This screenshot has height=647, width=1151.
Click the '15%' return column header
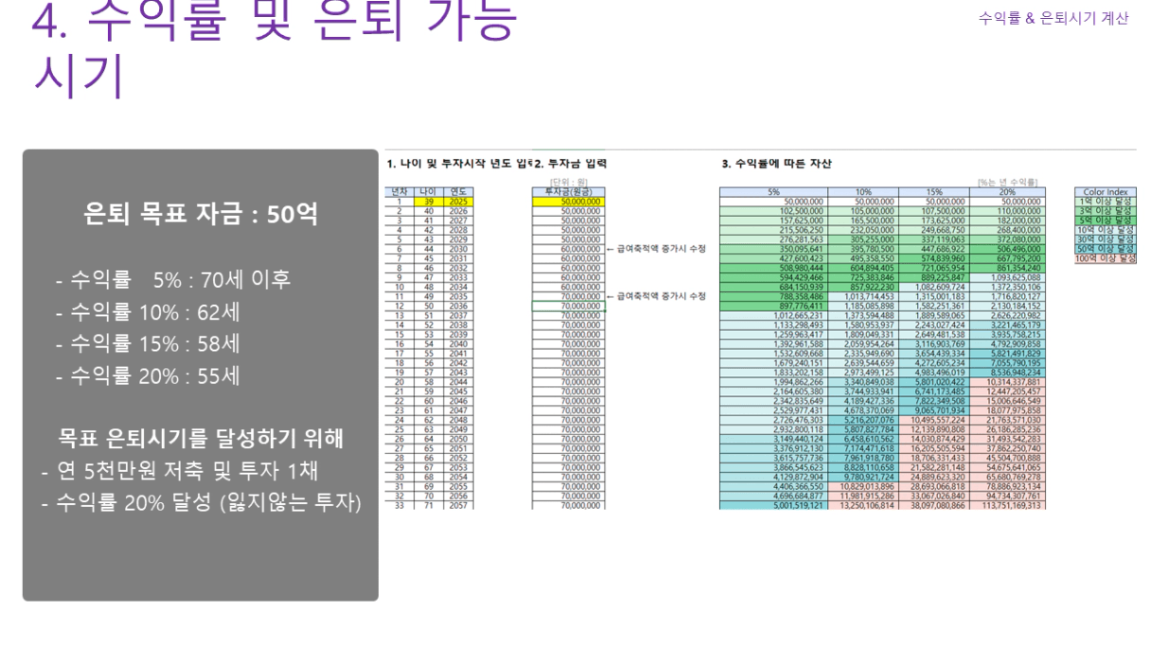[933, 192]
